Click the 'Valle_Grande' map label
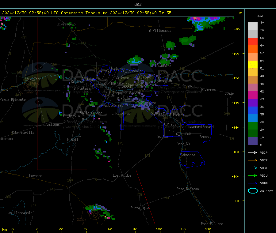Screen dimensions: 276x233 pyautogui.click(x=91, y=113)
